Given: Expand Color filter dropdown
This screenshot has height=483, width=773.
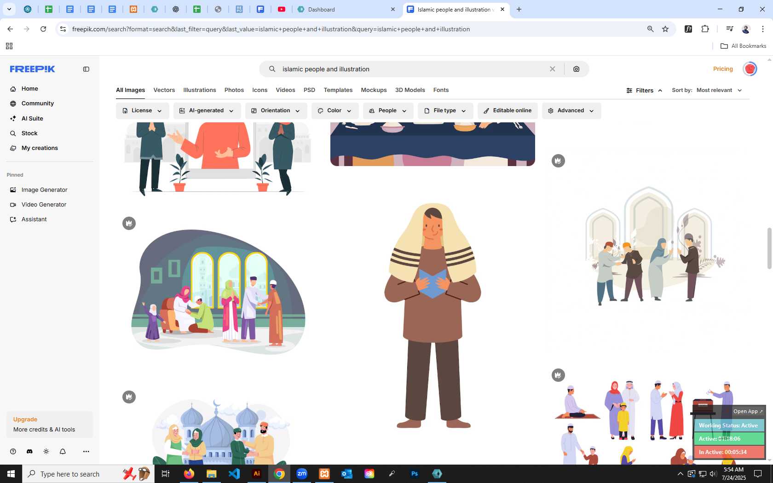Looking at the screenshot, I should [x=335, y=111].
